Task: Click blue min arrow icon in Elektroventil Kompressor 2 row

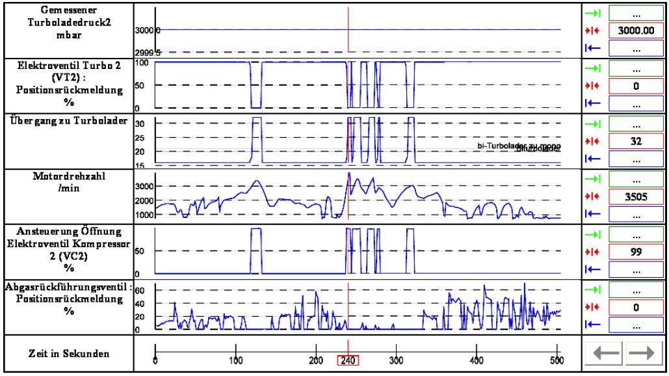Action: coord(593,269)
